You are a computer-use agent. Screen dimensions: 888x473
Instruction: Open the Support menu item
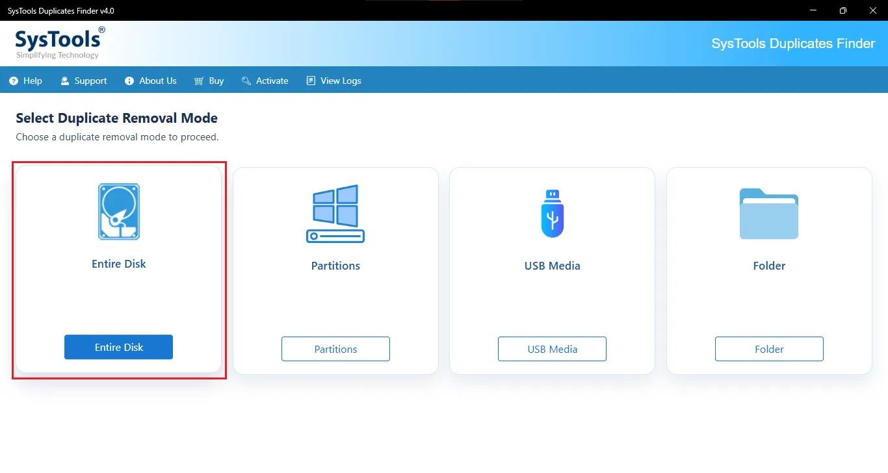[83, 81]
